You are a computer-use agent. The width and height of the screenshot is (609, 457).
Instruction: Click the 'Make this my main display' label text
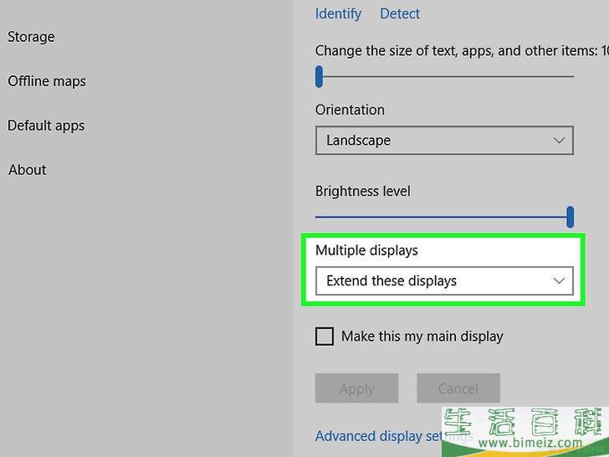click(422, 336)
